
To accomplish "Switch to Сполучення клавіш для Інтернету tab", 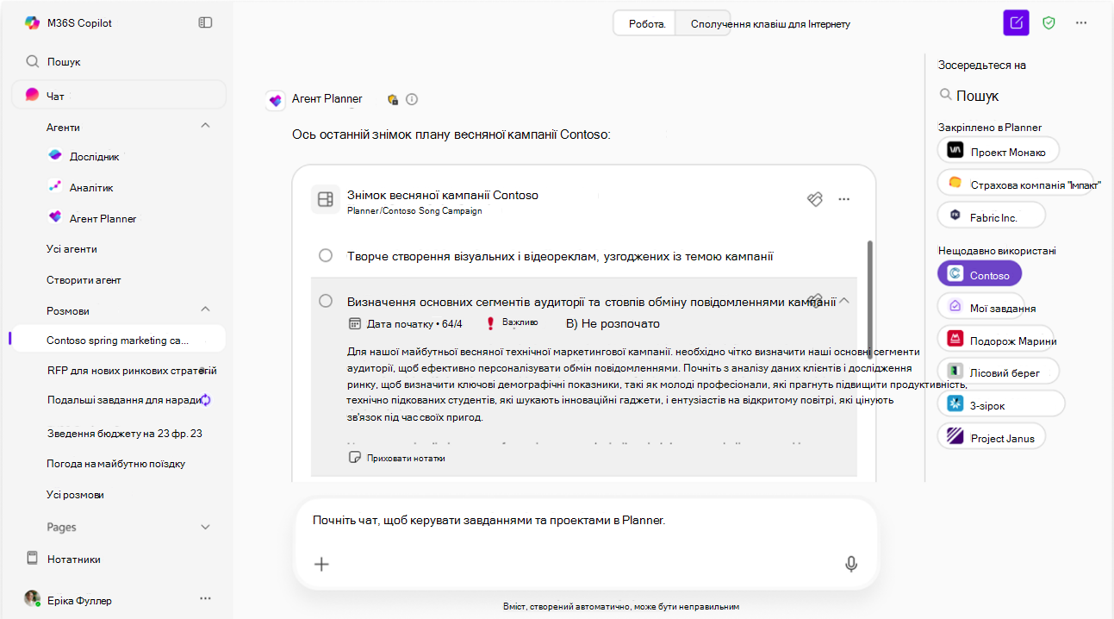I will point(770,24).
